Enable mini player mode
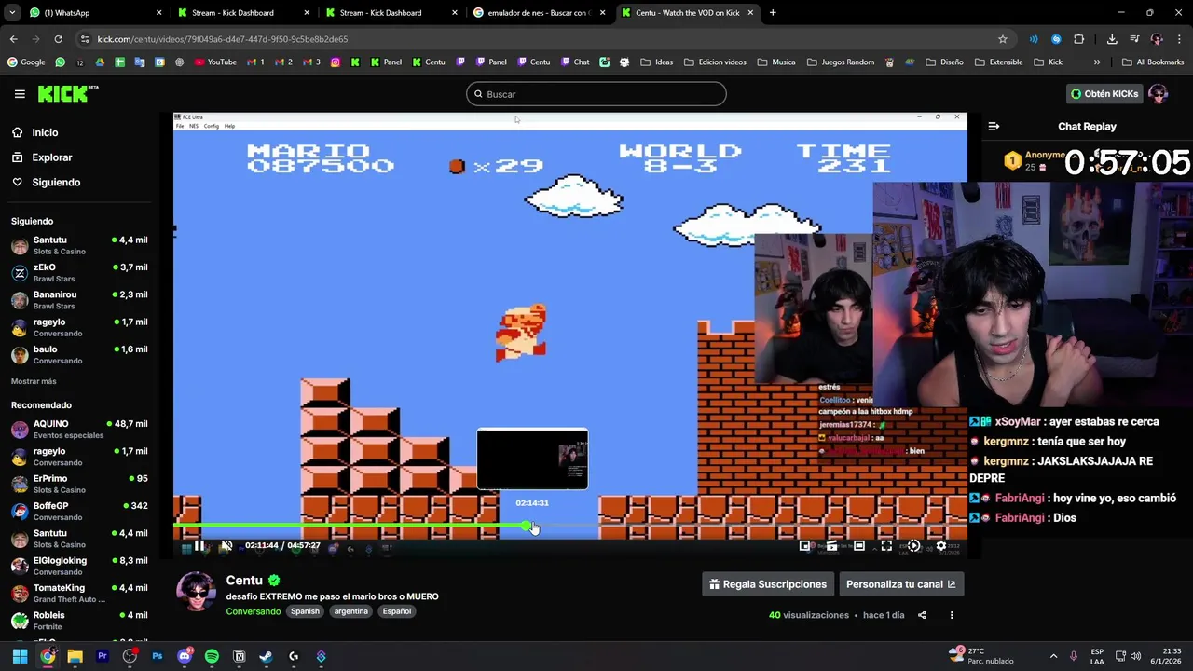 point(804,546)
